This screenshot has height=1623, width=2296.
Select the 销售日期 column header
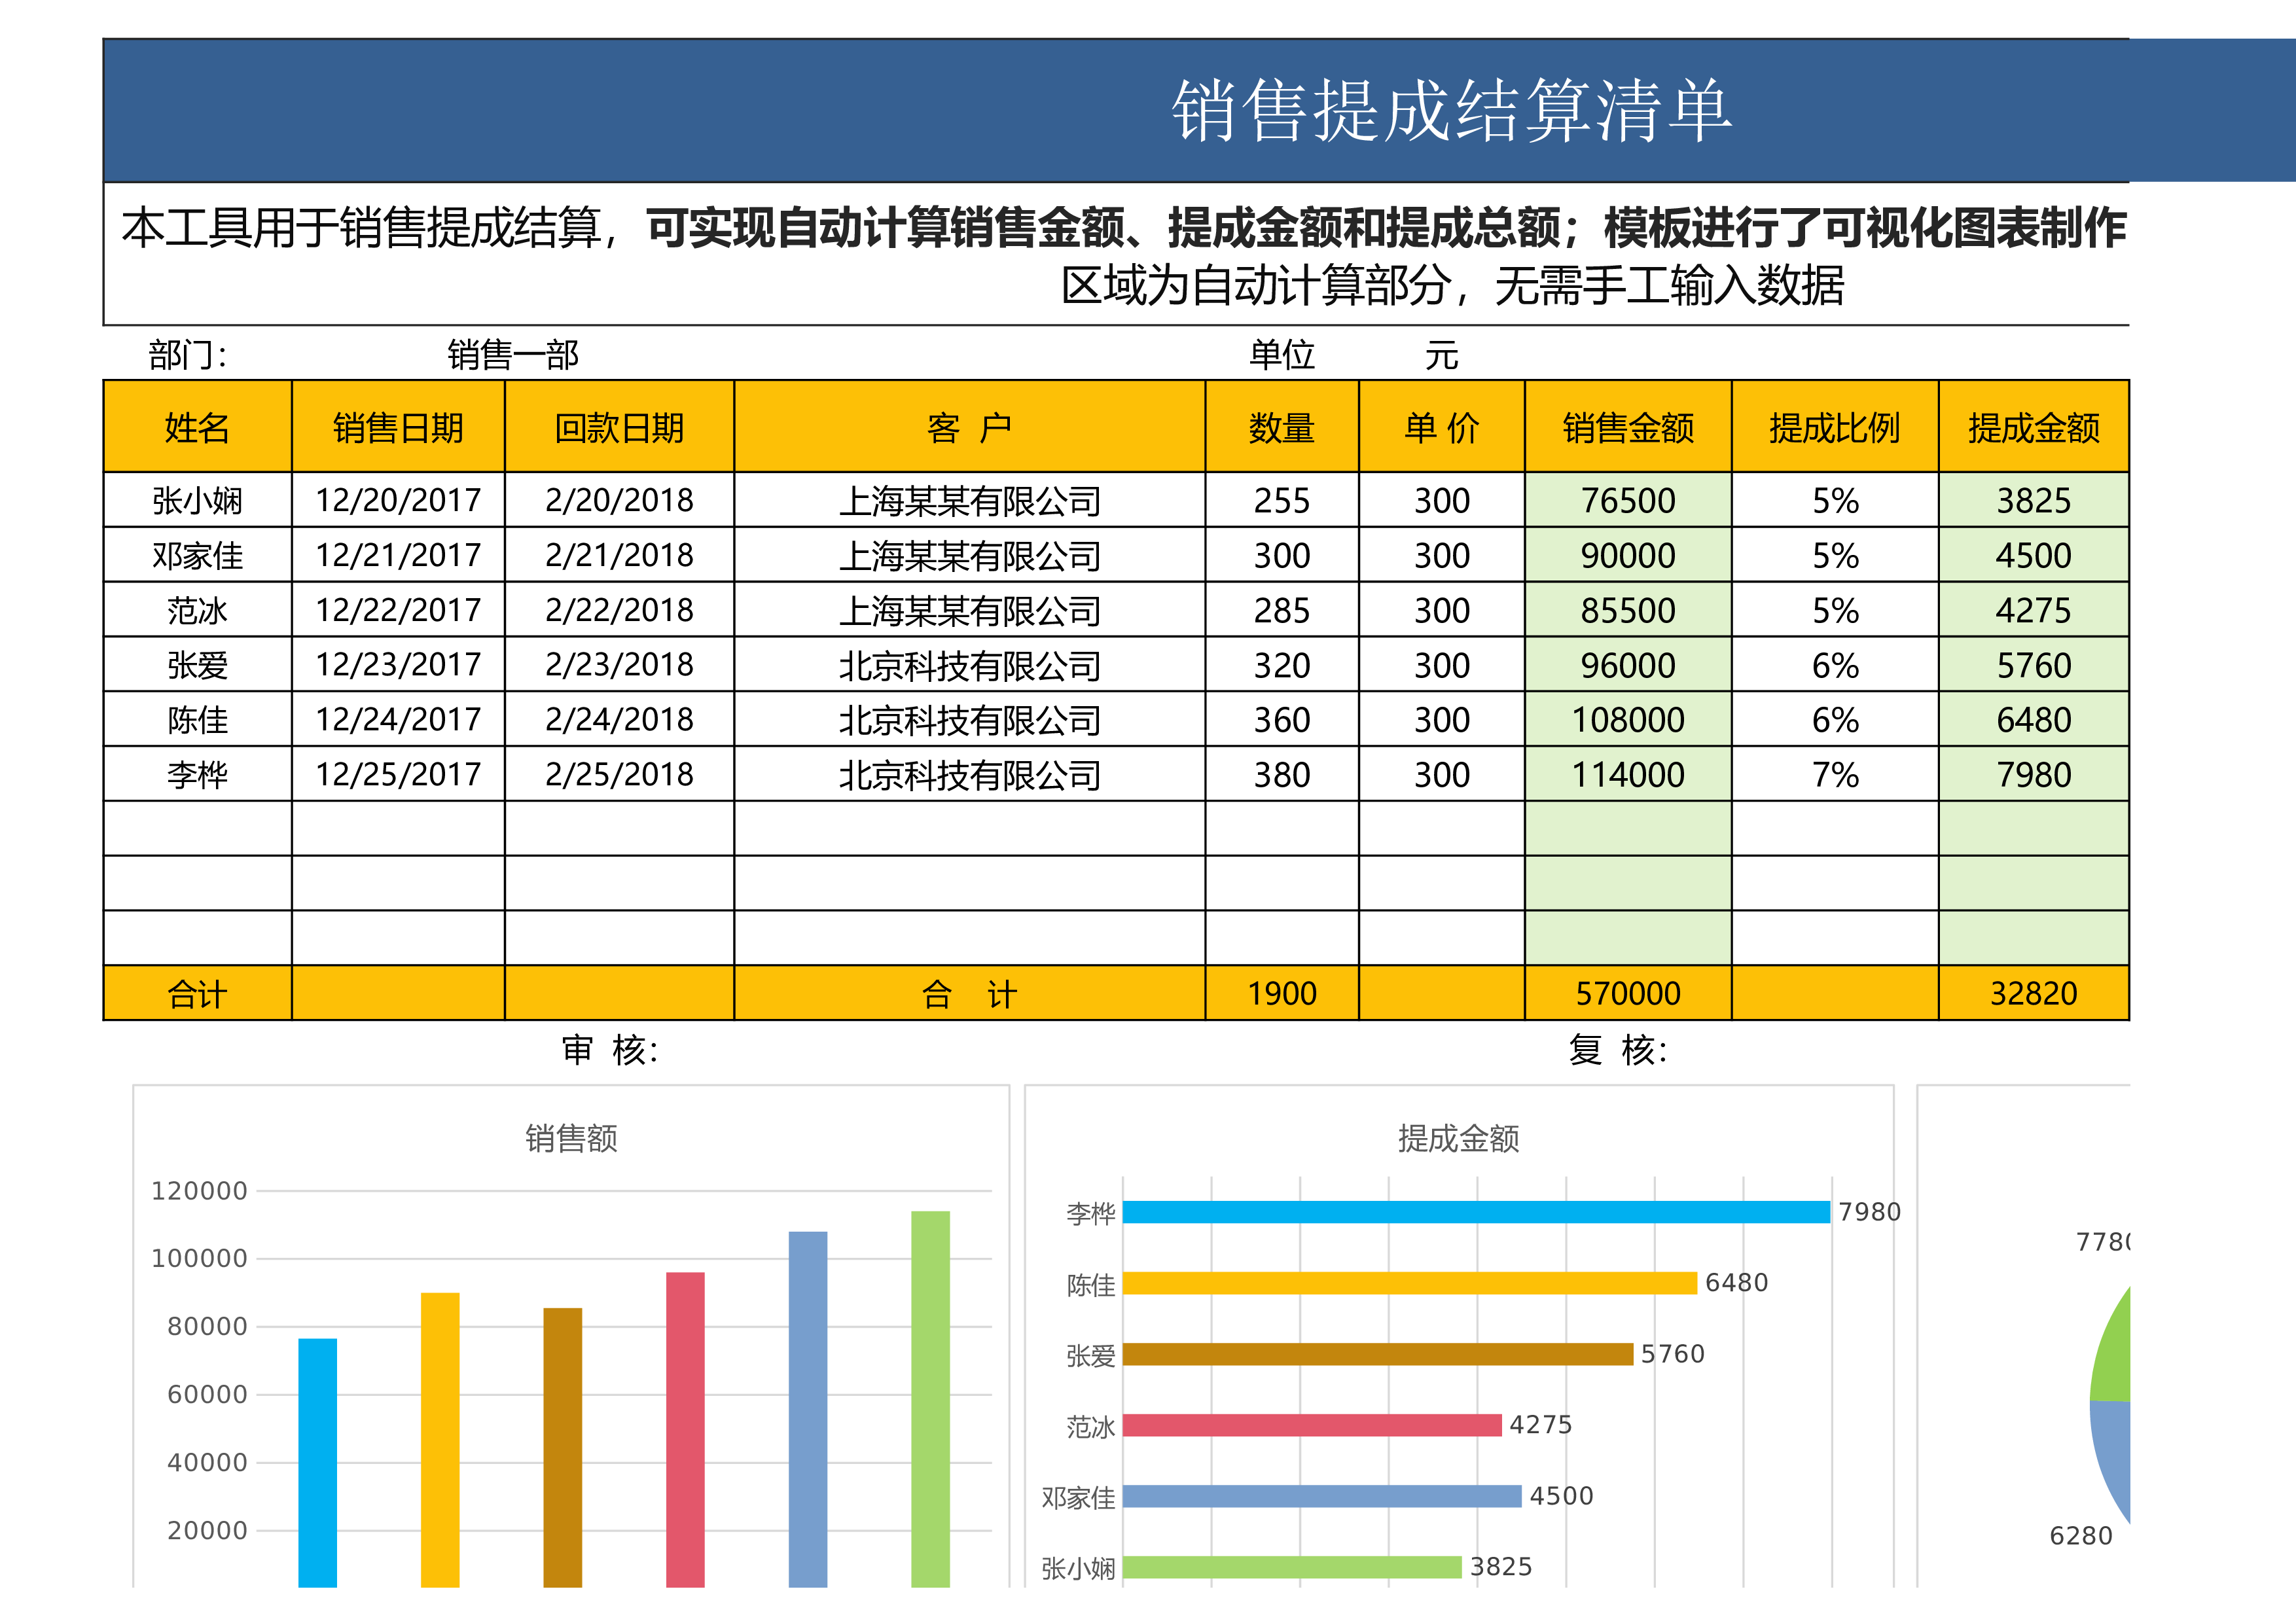pyautogui.click(x=398, y=428)
